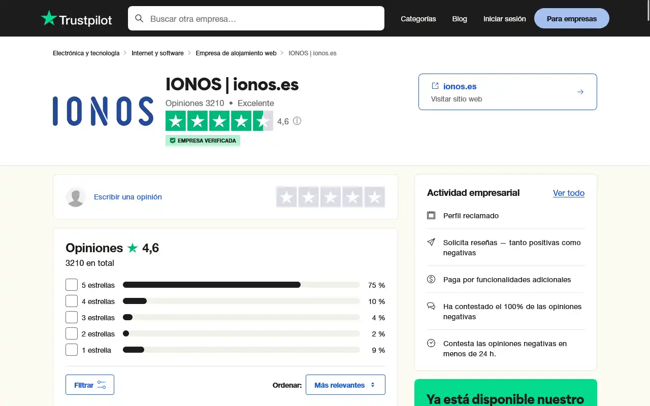Check the 3 estrellas filter checkbox
The height and width of the screenshot is (406, 650).
72,317
